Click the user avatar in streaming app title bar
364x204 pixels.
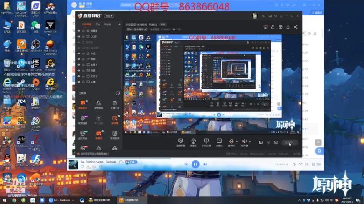pyautogui.click(x=255, y=16)
